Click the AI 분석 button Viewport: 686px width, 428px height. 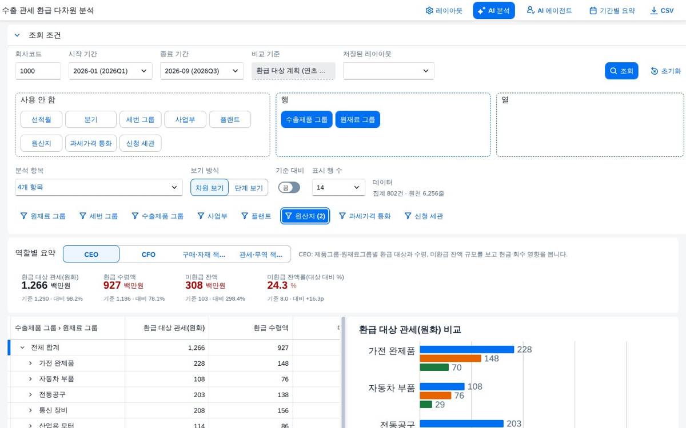point(493,10)
